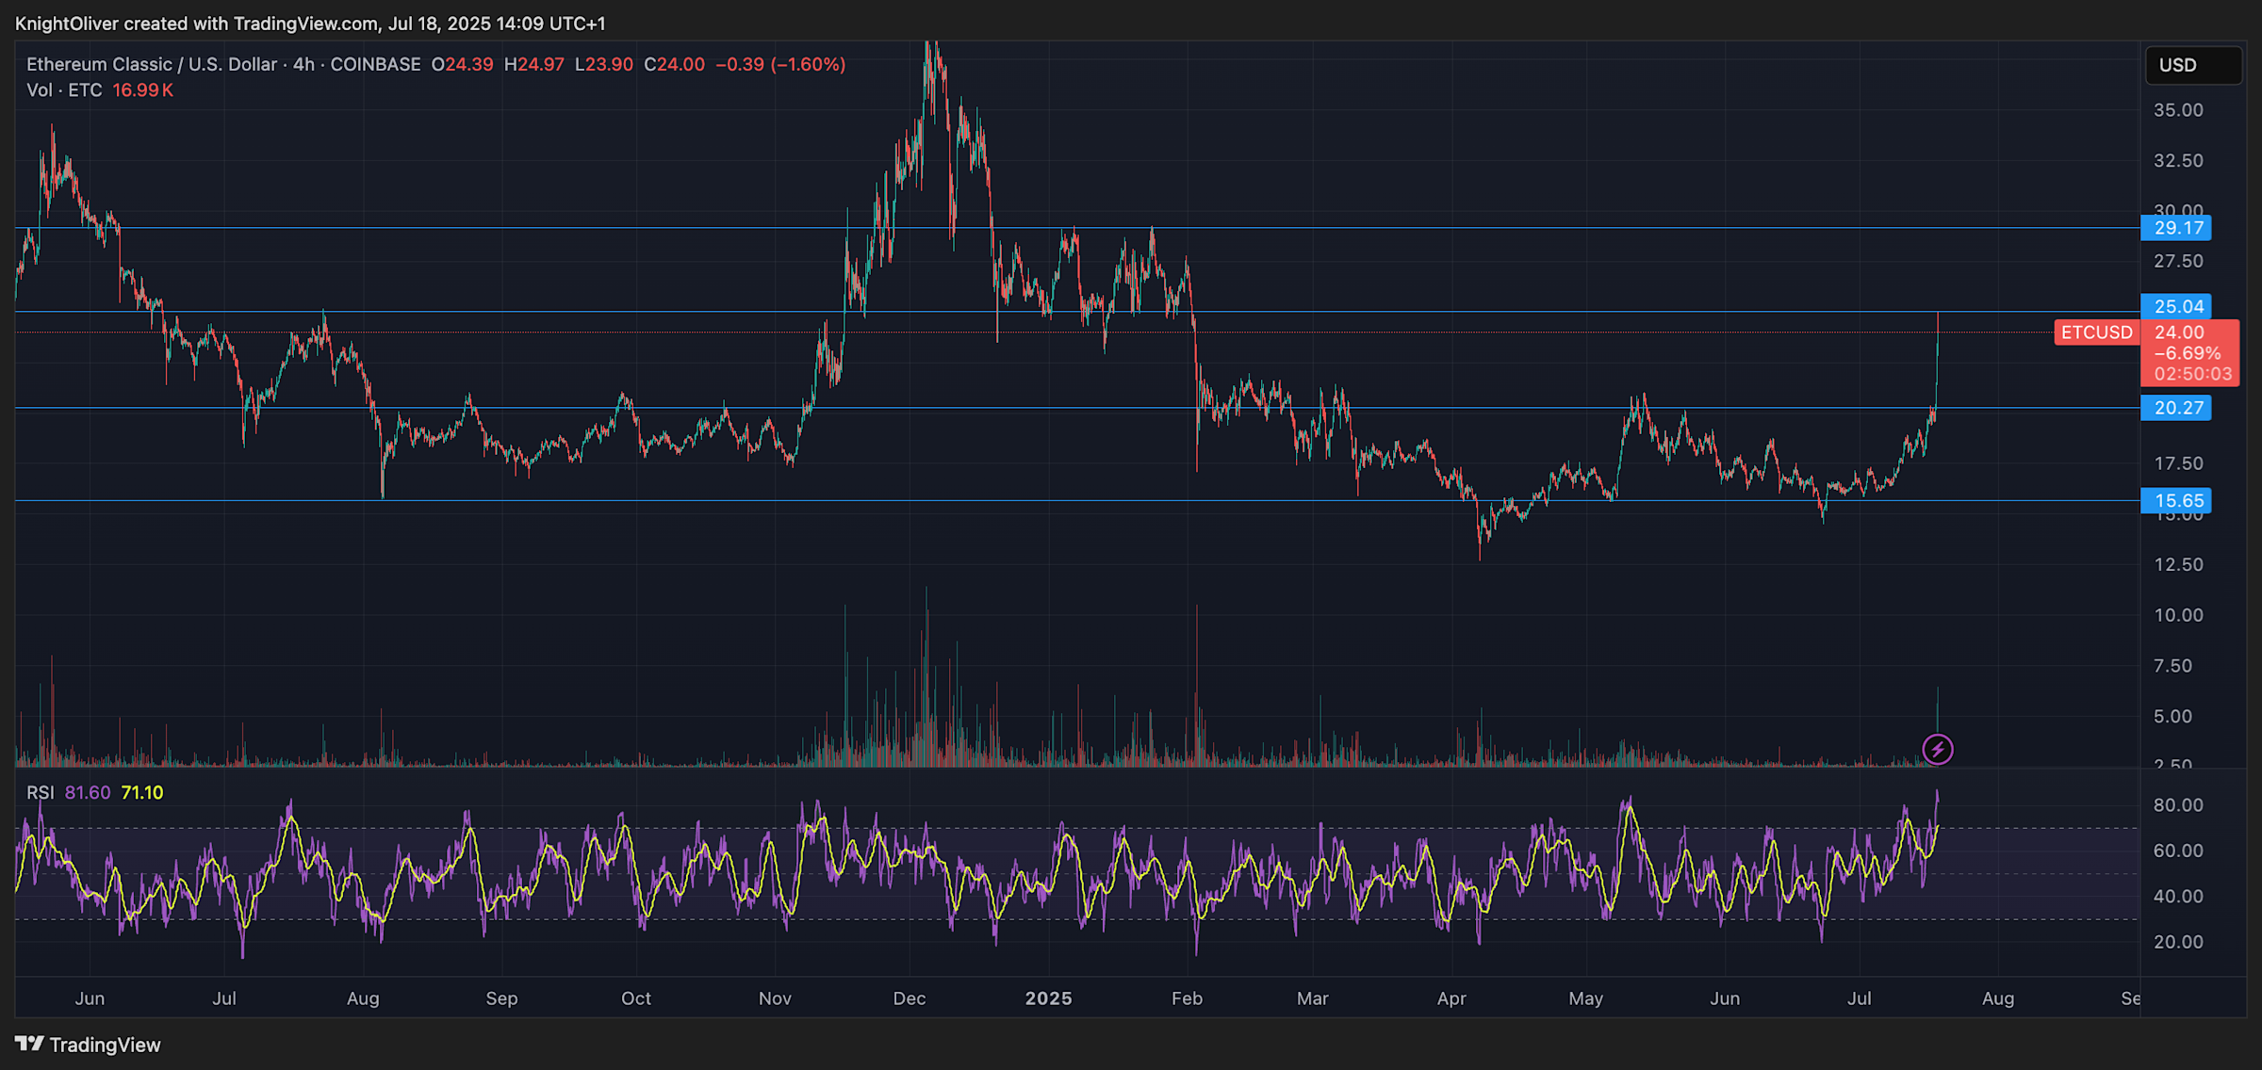Image resolution: width=2262 pixels, height=1070 pixels.
Task: Click the red ETCUSD symbol tag
Action: (x=2097, y=332)
